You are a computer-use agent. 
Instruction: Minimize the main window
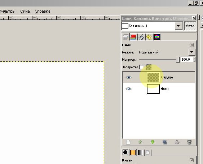click(x=190, y=3)
